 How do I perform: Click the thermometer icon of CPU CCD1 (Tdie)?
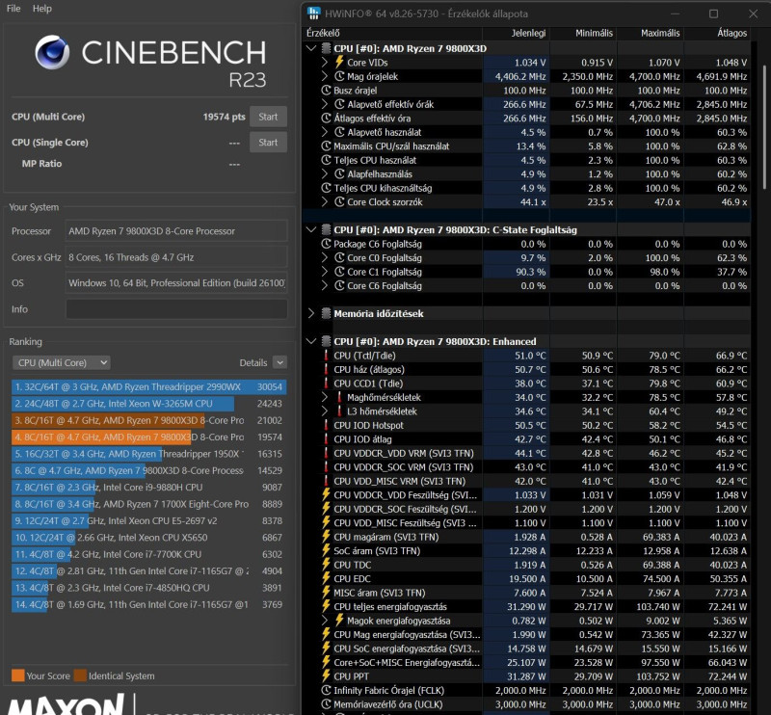pyautogui.click(x=326, y=384)
